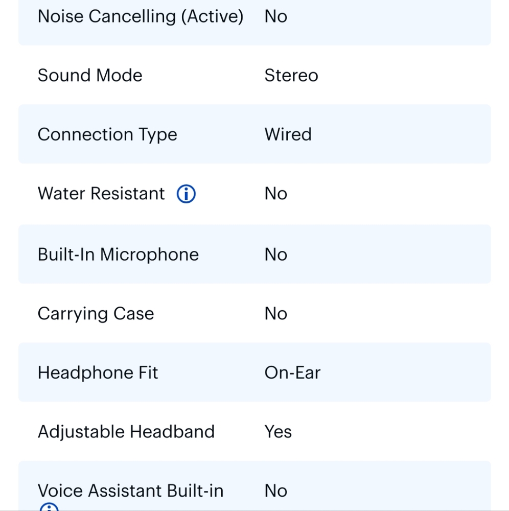Select the 'Stereo' value text
This screenshot has width=509, height=511.
pos(291,76)
